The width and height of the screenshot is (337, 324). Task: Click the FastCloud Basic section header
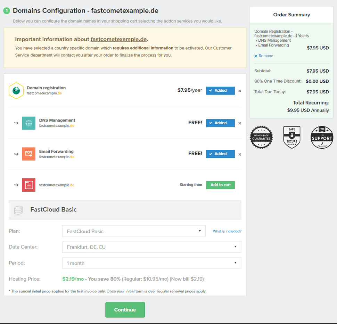pyautogui.click(x=125, y=210)
